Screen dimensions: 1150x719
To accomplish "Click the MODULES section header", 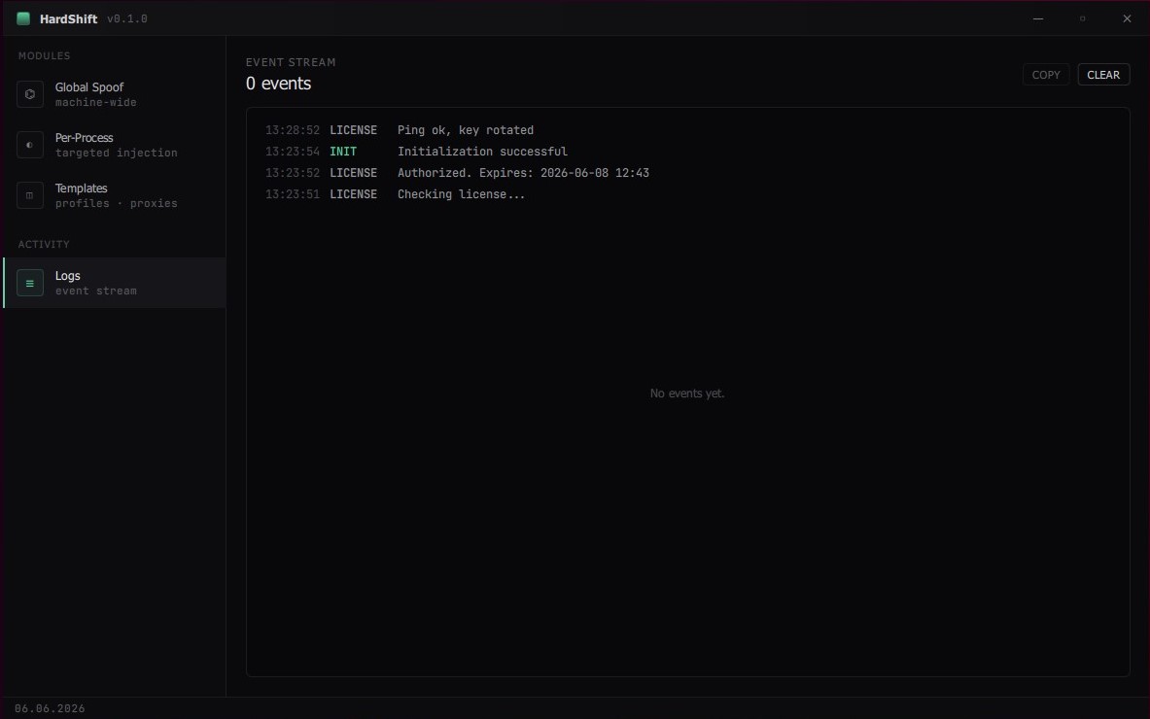I will coord(45,55).
